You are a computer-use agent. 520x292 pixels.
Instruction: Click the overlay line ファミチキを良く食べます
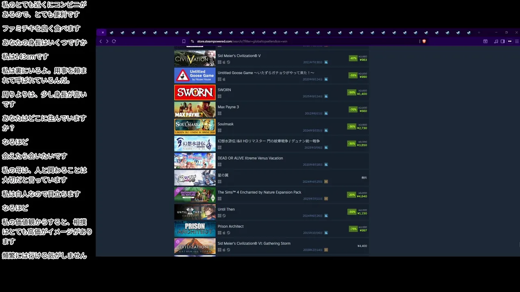click(x=41, y=28)
